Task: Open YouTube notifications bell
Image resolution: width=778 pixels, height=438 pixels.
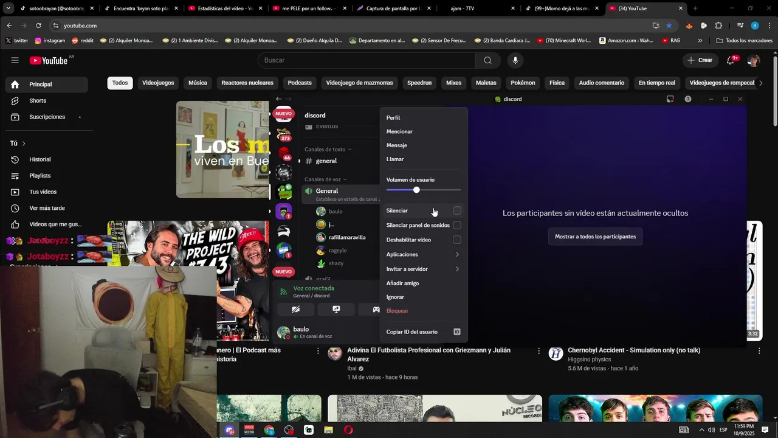Action: coord(731,60)
